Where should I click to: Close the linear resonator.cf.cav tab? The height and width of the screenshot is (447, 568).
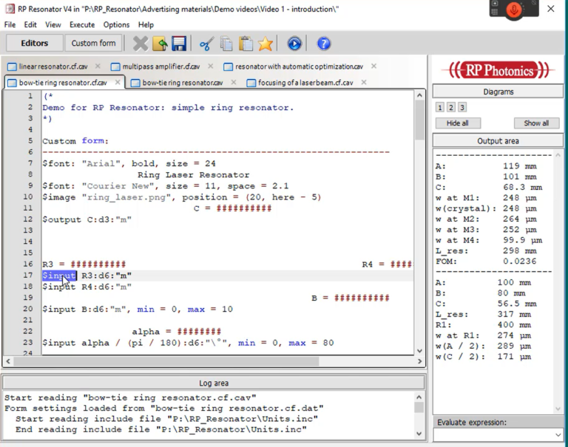coord(98,66)
